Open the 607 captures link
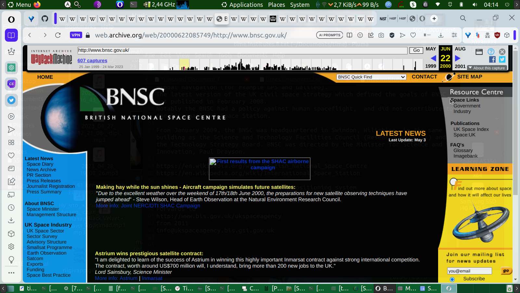This screenshot has width=520, height=293. click(92, 61)
